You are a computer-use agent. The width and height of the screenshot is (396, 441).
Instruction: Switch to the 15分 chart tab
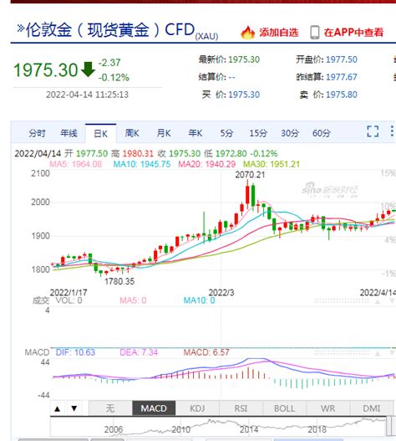[258, 133]
